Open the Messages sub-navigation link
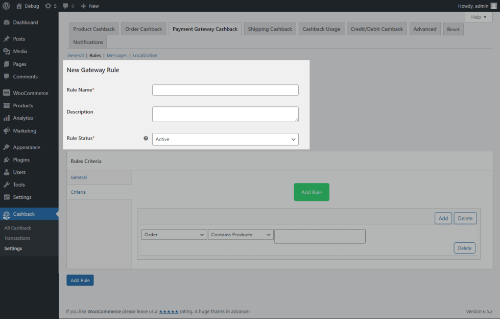 pos(117,55)
